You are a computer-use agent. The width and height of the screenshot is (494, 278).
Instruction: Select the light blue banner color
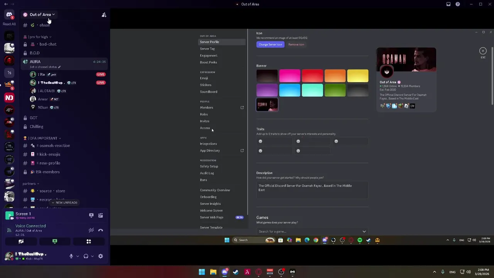[x=289, y=90]
